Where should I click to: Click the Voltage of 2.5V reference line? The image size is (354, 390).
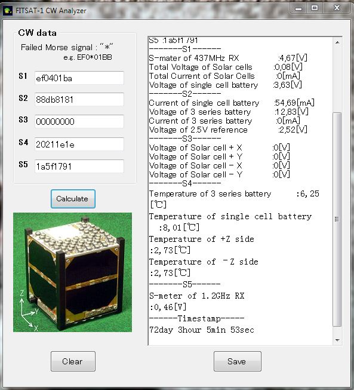(x=228, y=130)
